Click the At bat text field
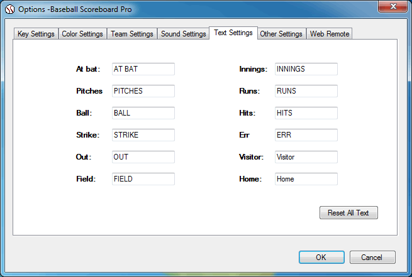This screenshot has width=412, height=277. pyautogui.click(x=143, y=69)
